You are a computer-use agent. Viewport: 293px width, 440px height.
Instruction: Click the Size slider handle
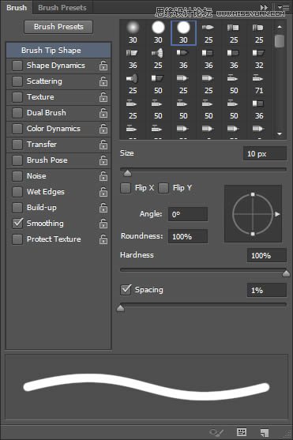coord(127,174)
